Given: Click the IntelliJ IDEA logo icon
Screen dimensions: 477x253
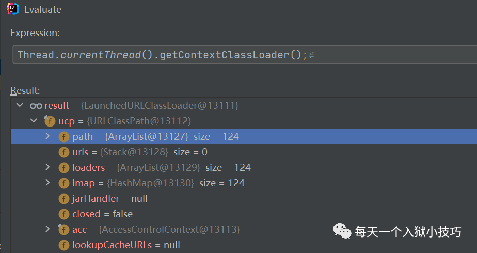Looking at the screenshot, I should 12,9.
